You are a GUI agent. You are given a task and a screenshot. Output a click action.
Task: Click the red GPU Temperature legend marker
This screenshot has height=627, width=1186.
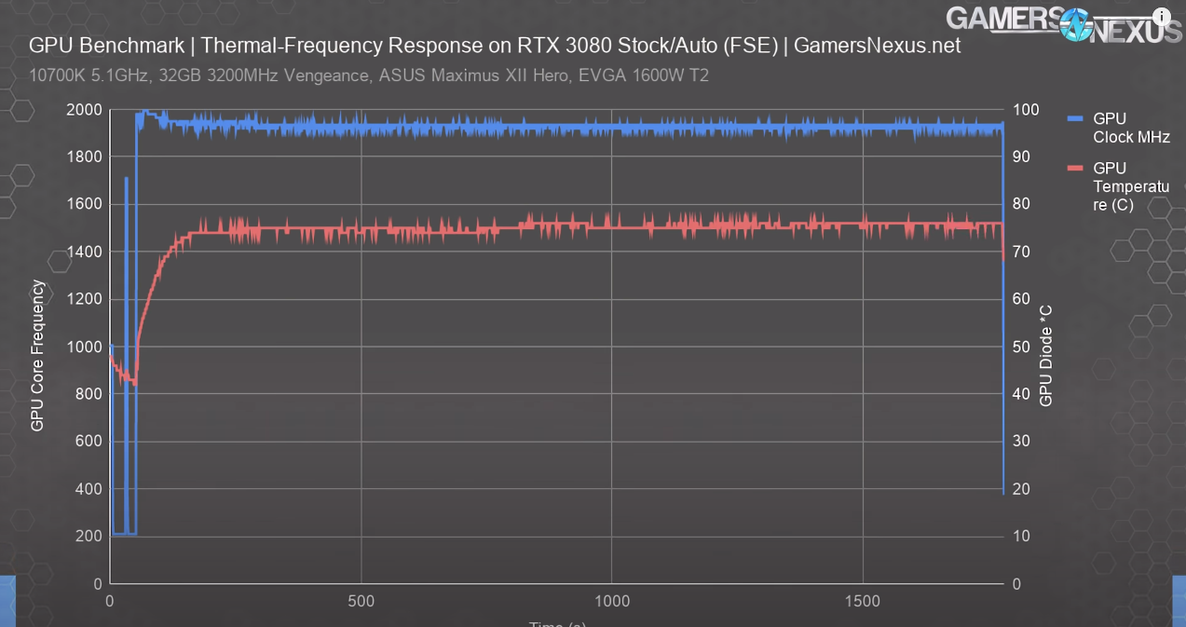(1076, 168)
